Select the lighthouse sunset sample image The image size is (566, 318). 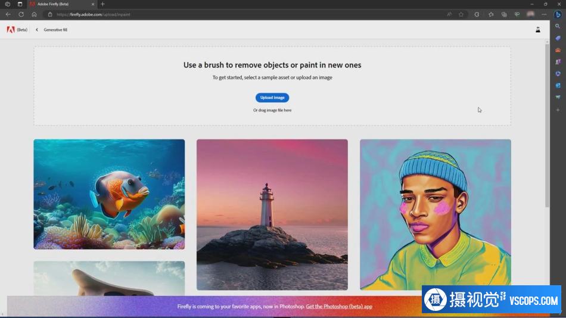(x=272, y=214)
